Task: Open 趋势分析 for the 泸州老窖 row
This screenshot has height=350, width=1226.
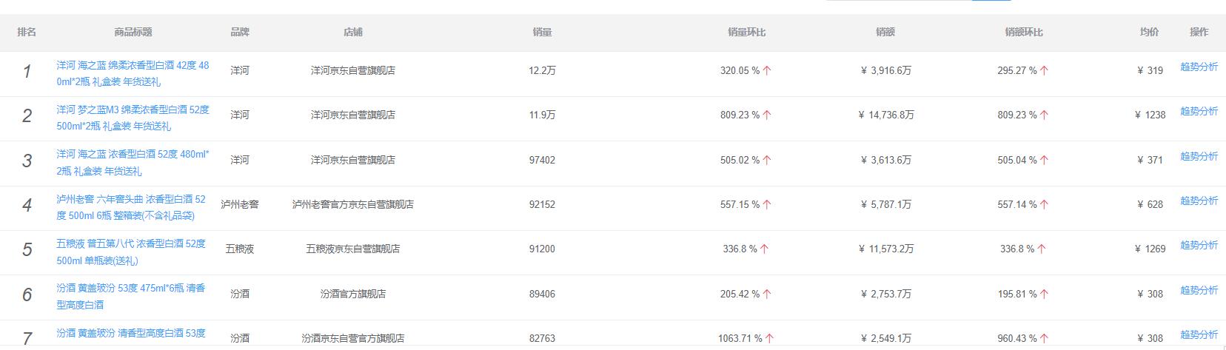Action: click(x=1199, y=201)
